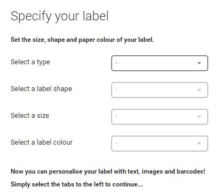Click the dash placeholder in label shape dropdown
The width and height of the screenshot is (219, 195).
tap(116, 90)
